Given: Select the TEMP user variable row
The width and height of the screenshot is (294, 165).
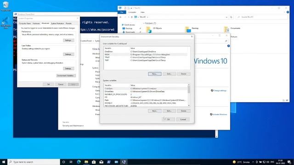Looking at the screenshot, I should pos(146,57).
